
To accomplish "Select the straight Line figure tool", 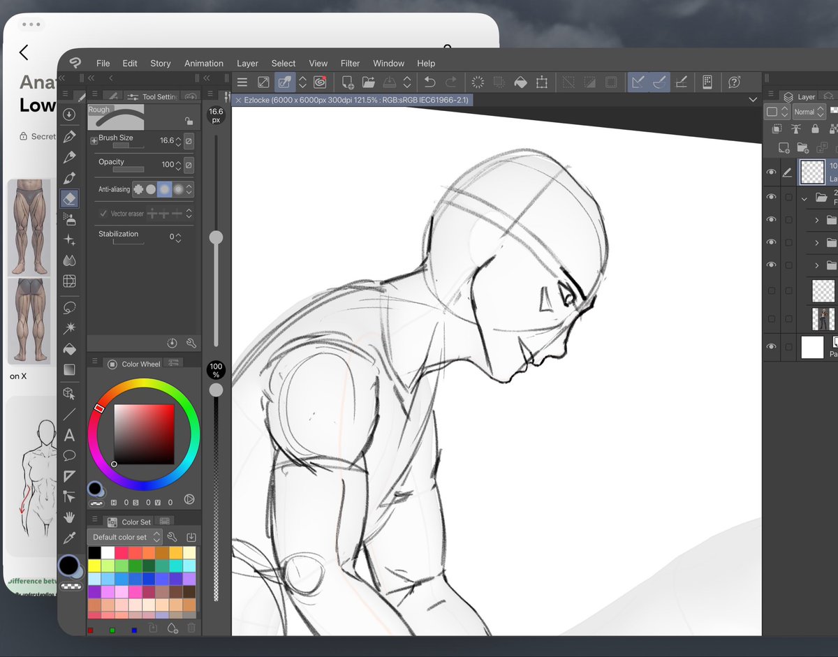I will coord(69,415).
